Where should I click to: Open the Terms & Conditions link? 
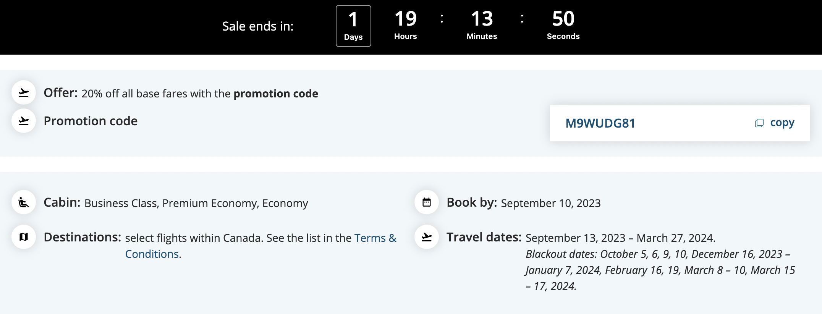tap(375, 238)
